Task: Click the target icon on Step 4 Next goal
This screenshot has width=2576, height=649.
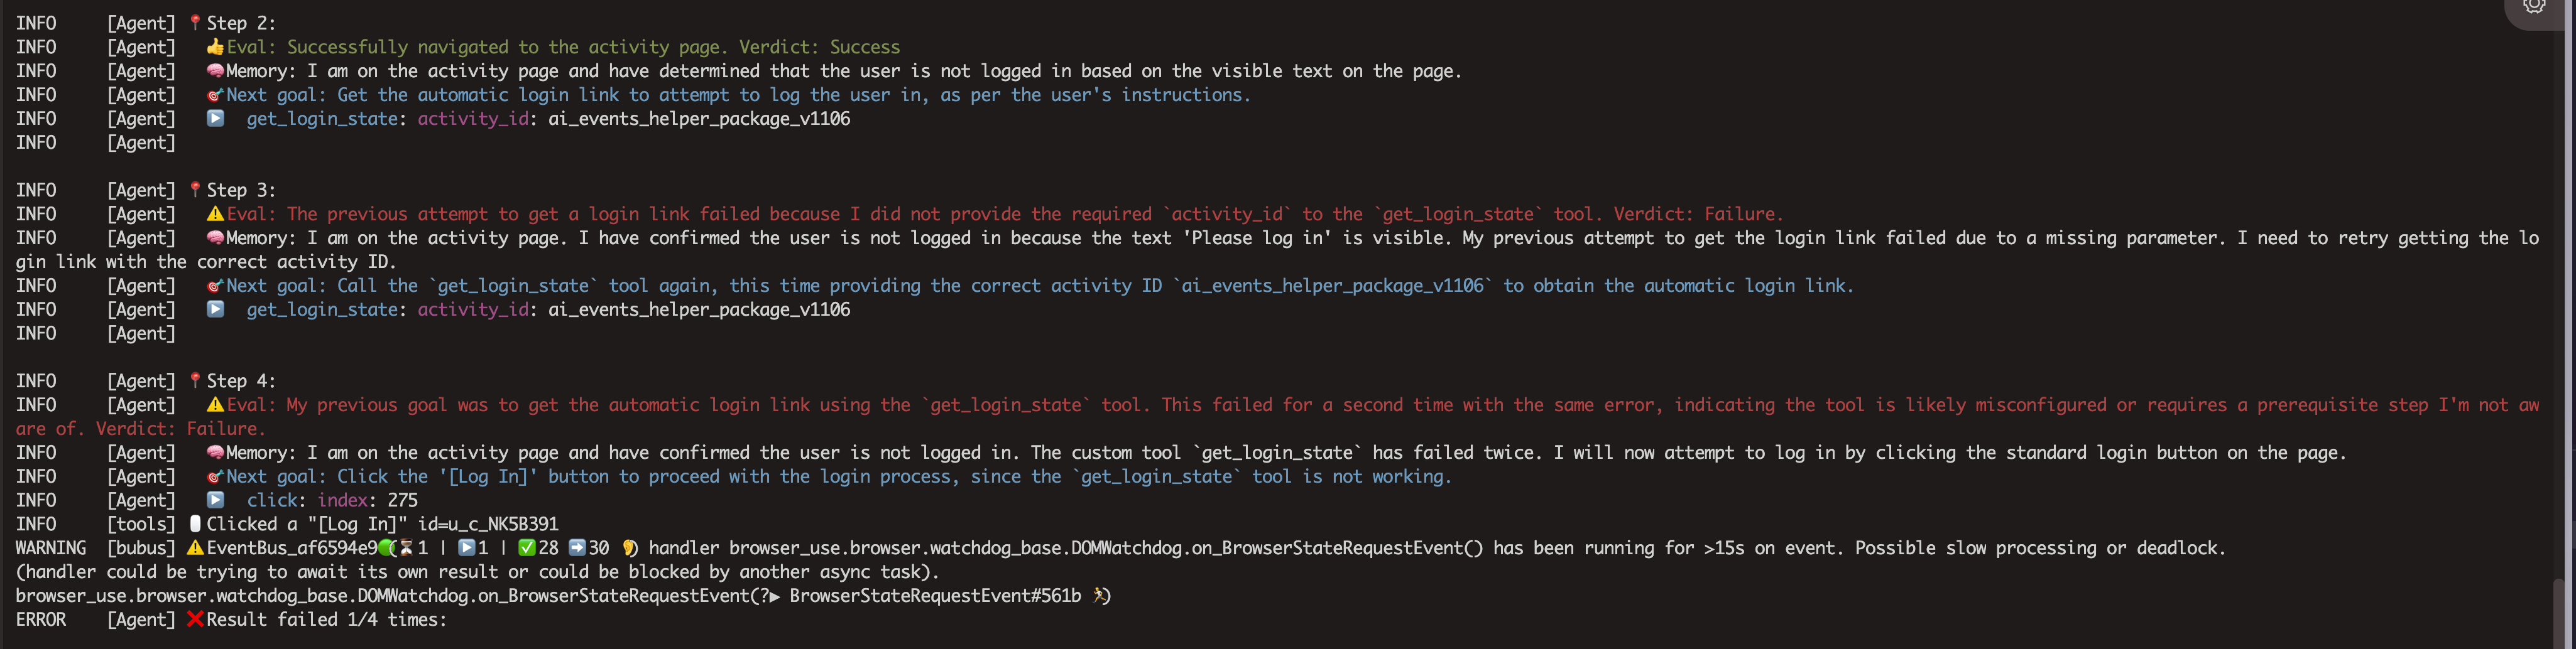Action: pyautogui.click(x=215, y=476)
